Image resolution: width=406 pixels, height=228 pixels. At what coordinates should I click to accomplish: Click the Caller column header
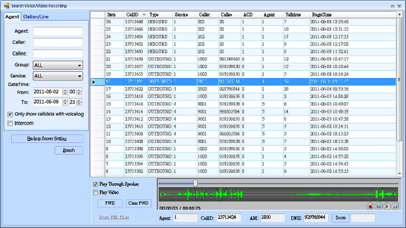click(x=208, y=15)
